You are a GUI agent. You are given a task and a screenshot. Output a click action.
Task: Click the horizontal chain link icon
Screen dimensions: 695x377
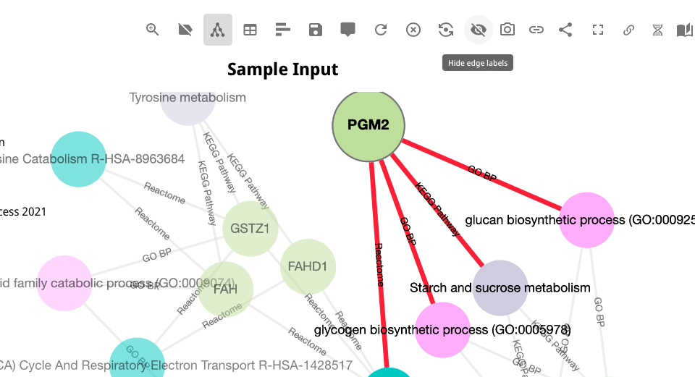[536, 30]
